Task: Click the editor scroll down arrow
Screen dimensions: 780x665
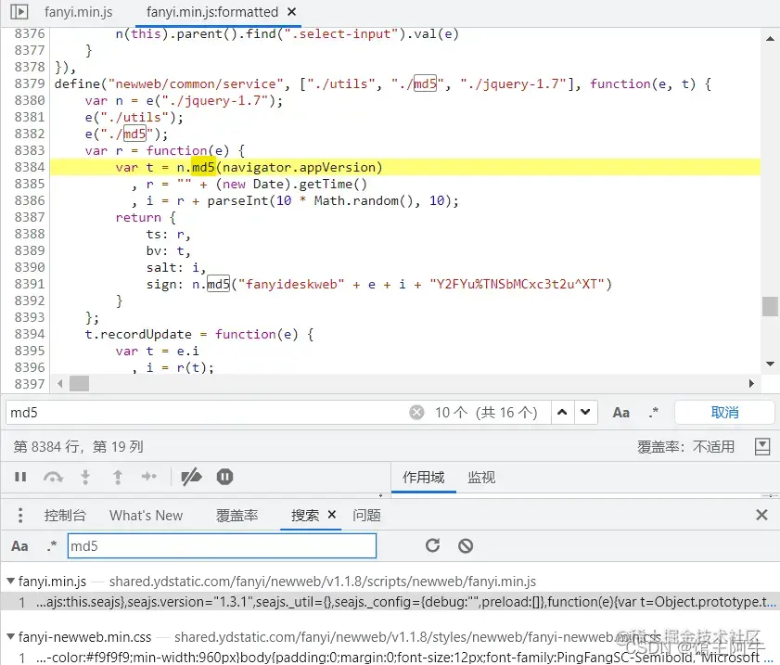Action: [770, 364]
